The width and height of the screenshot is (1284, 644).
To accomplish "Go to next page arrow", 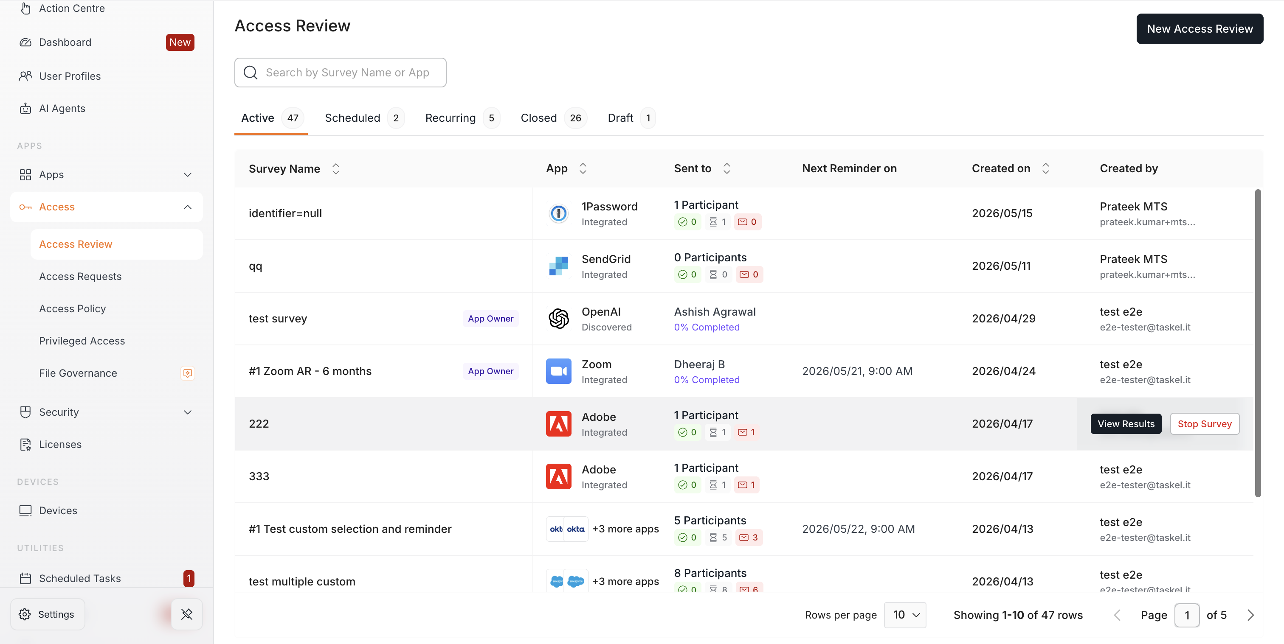I will (x=1250, y=615).
